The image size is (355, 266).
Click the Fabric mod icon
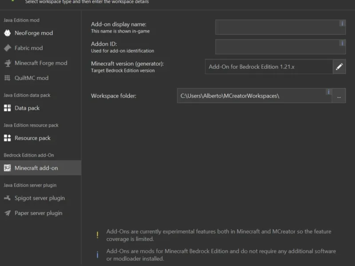coord(7,48)
